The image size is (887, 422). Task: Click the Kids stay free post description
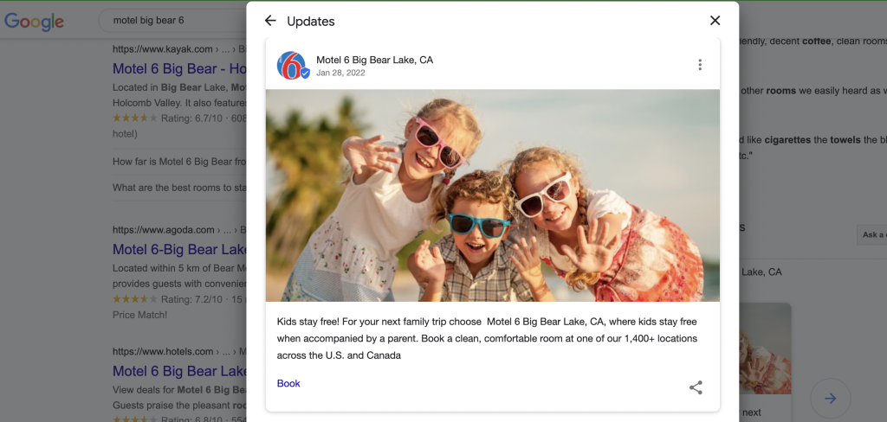pos(487,338)
